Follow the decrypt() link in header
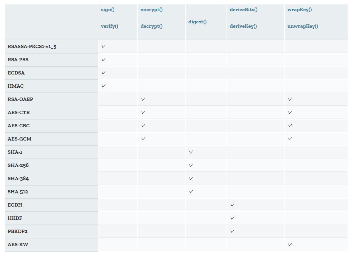 coord(151,26)
